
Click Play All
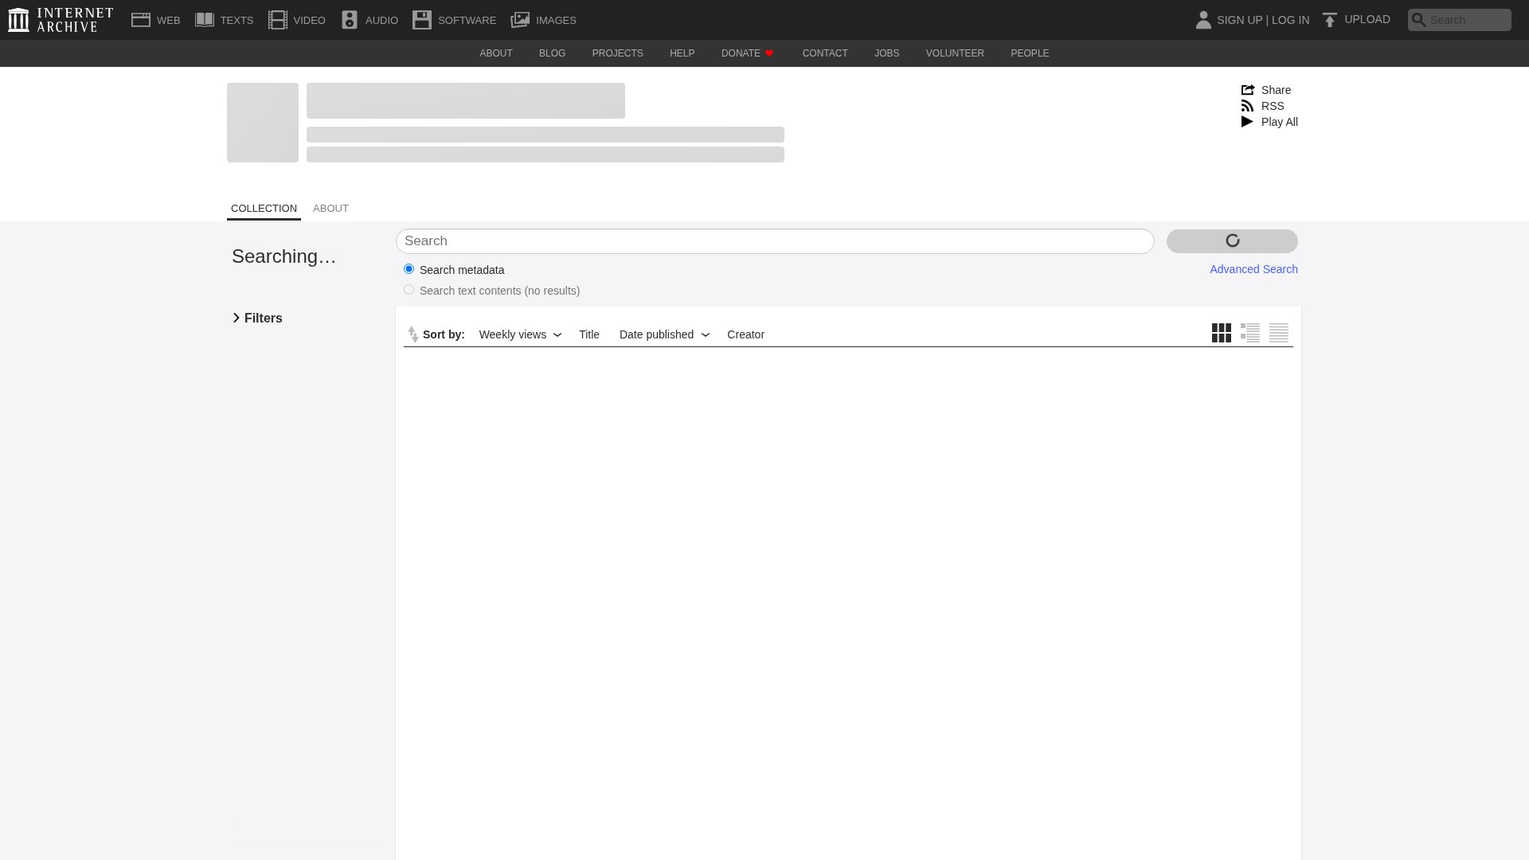tap(1269, 122)
